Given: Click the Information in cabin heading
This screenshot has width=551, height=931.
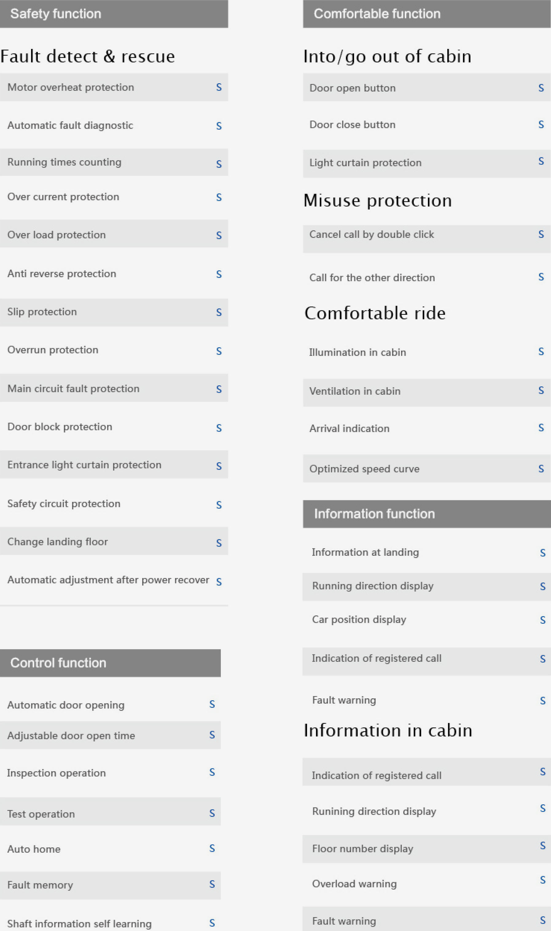Looking at the screenshot, I should [x=388, y=731].
